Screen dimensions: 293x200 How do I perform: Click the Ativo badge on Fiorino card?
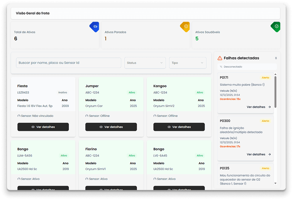[132, 156]
